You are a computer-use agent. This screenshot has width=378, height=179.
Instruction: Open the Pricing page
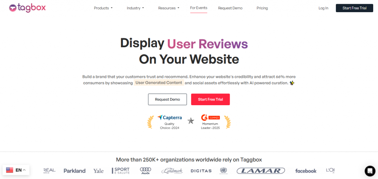pyautogui.click(x=262, y=8)
